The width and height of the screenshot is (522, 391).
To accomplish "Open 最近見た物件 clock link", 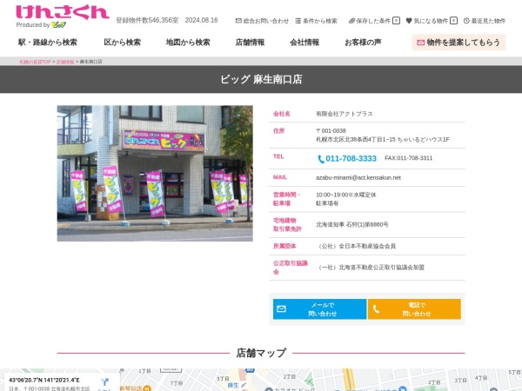I will 485,21.
